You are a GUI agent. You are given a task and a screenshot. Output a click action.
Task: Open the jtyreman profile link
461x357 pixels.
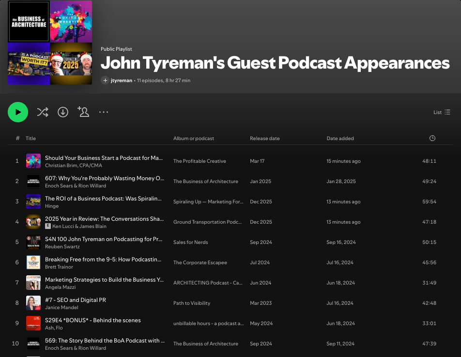tap(121, 80)
